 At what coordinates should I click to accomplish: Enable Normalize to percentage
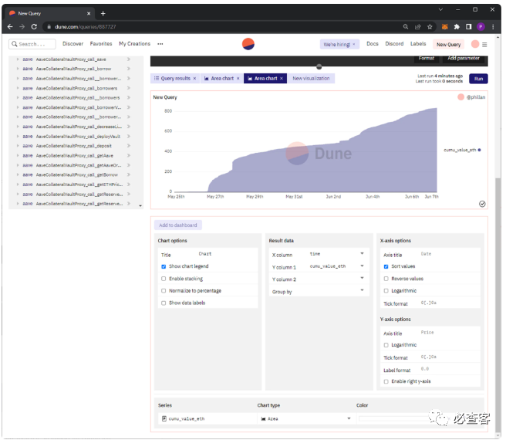coord(164,291)
